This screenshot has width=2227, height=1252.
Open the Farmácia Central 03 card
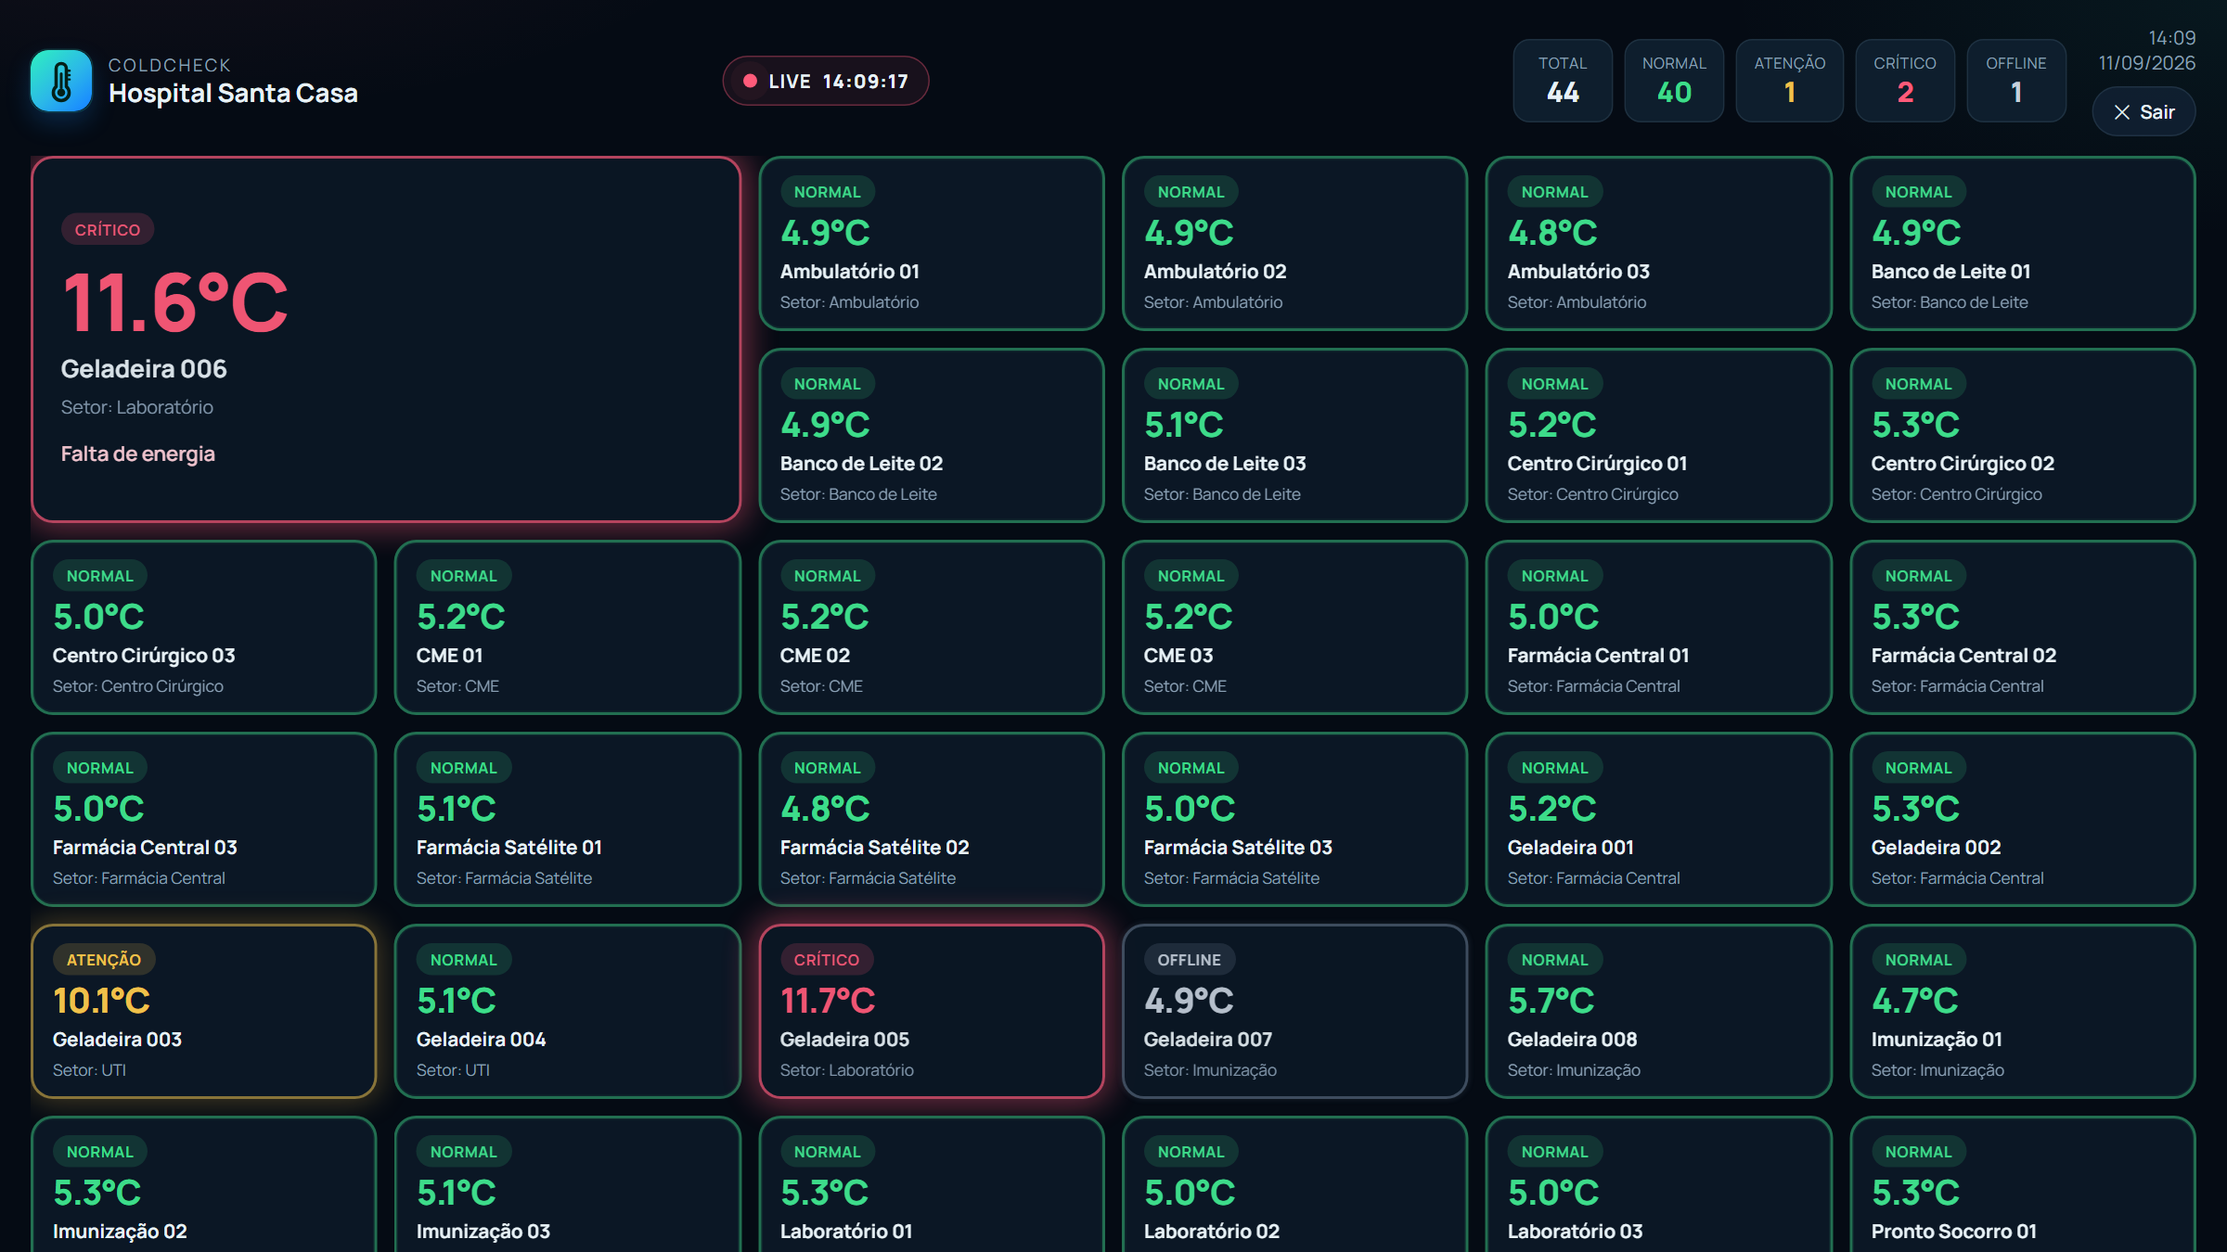(204, 820)
